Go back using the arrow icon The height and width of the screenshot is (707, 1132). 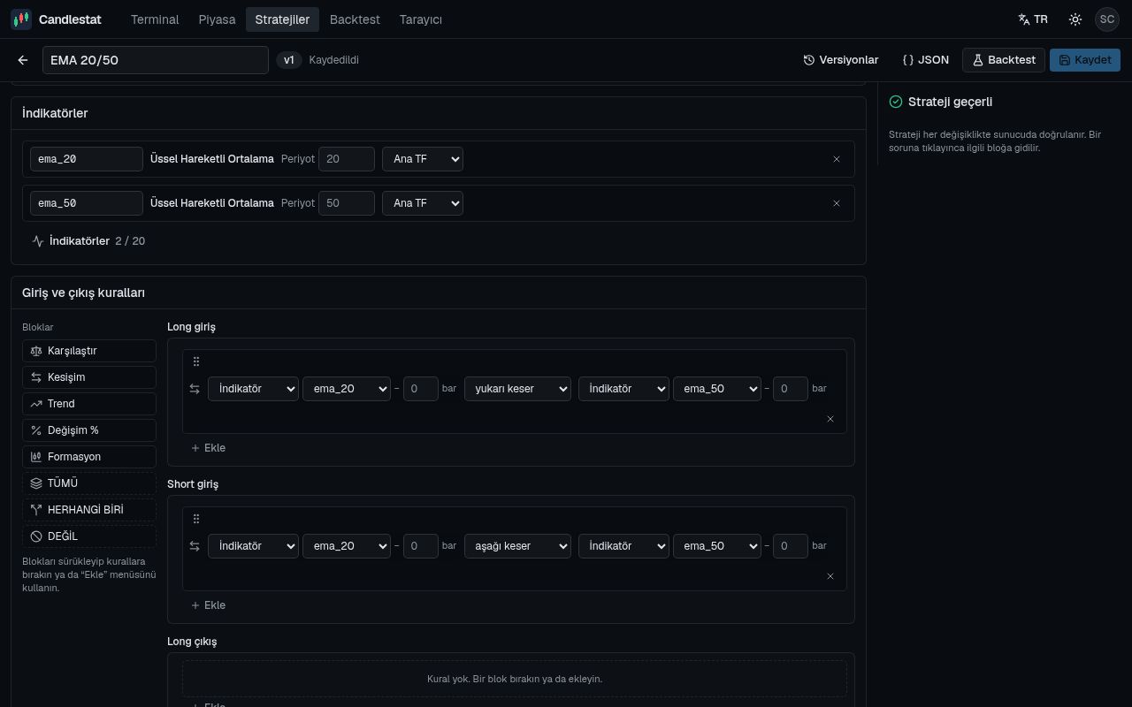(23, 60)
